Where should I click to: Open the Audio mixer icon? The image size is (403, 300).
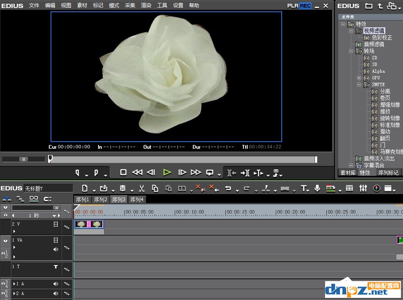(363, 189)
